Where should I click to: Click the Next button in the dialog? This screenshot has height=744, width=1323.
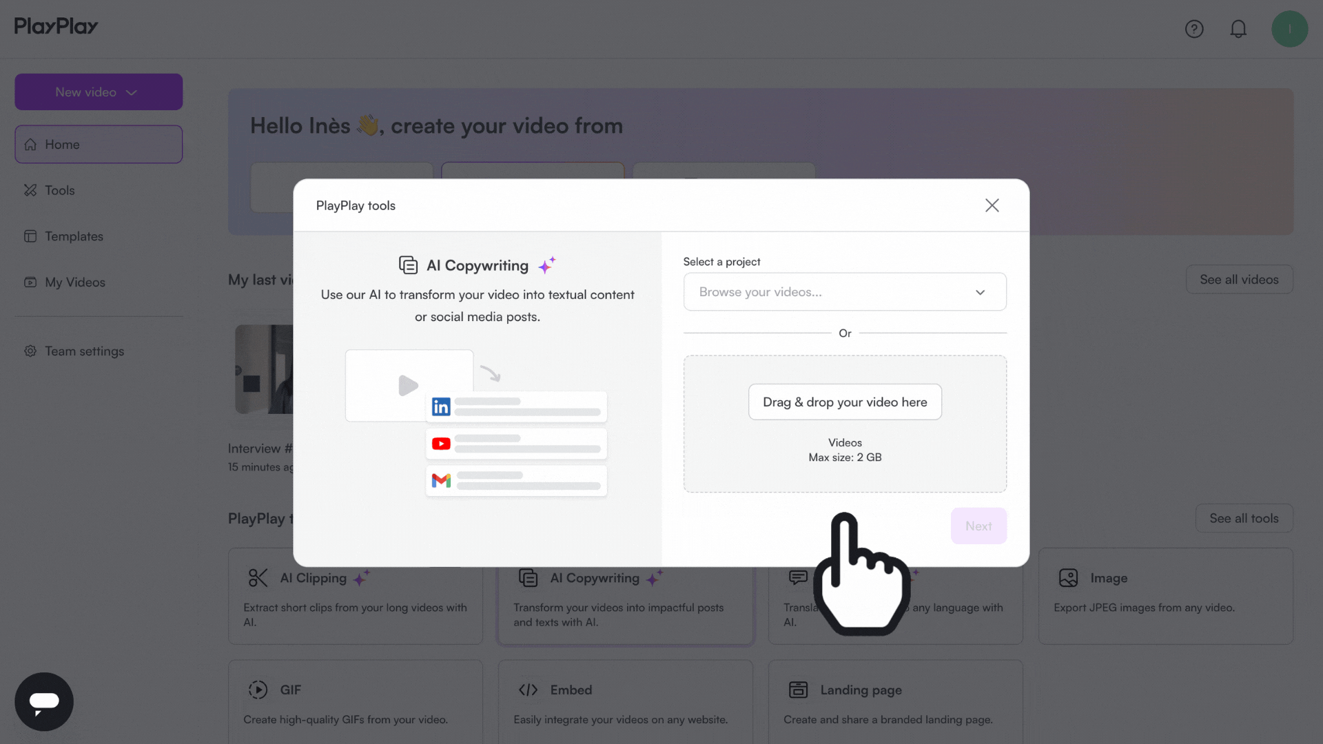[978, 526]
